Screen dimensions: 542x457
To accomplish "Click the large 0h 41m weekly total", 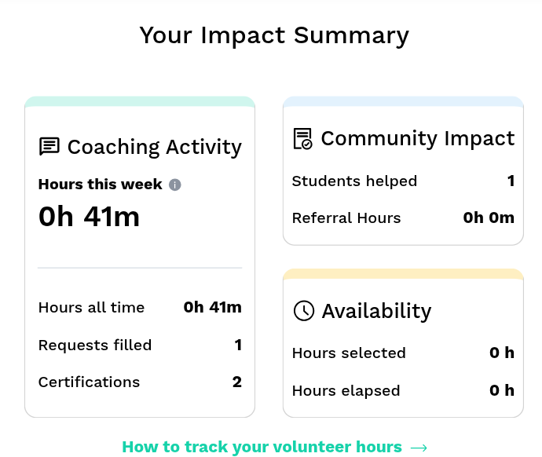I will click(89, 216).
